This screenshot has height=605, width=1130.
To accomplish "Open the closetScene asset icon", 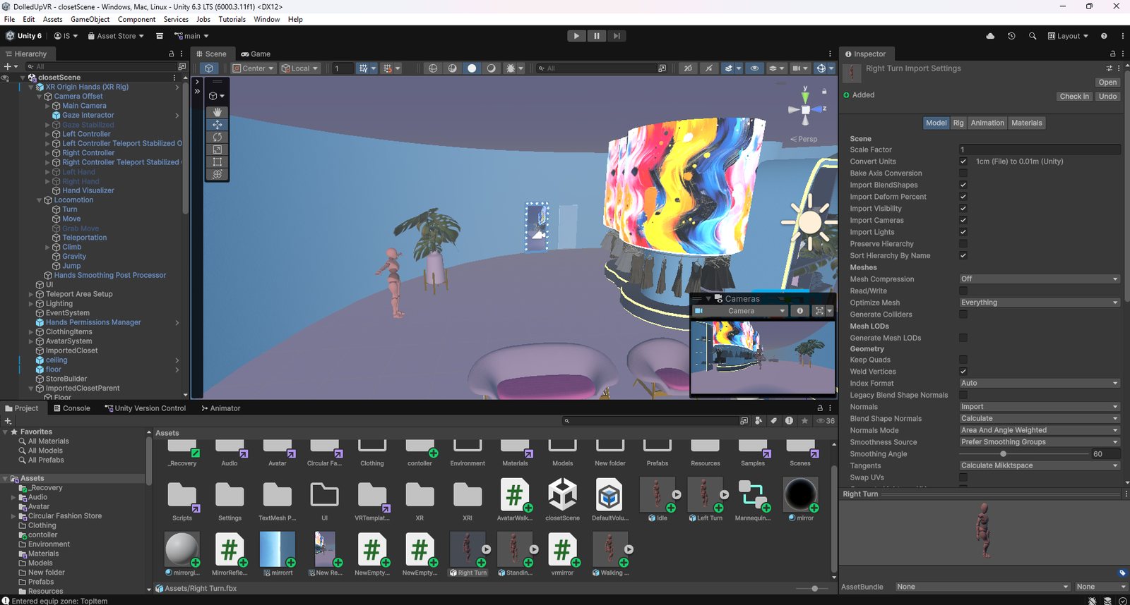I will point(562,499).
